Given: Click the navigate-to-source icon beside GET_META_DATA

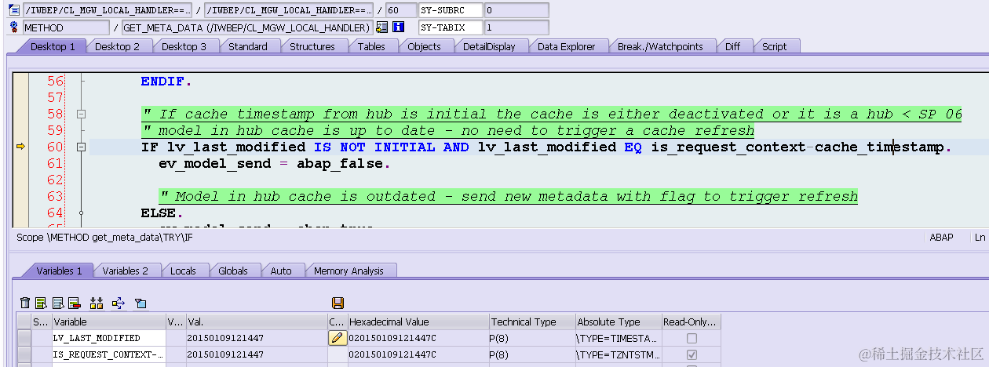Looking at the screenshot, I should point(382,27).
